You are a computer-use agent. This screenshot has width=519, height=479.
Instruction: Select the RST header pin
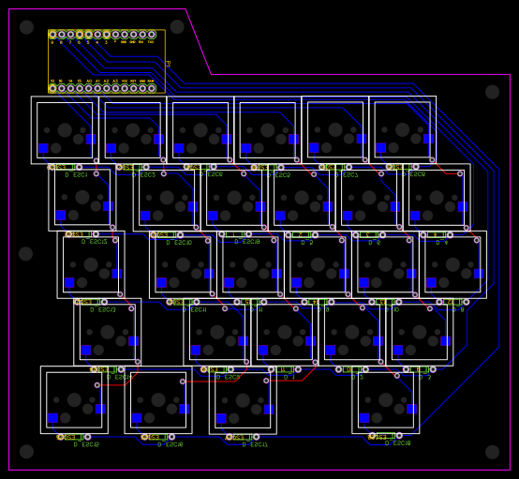point(133,88)
